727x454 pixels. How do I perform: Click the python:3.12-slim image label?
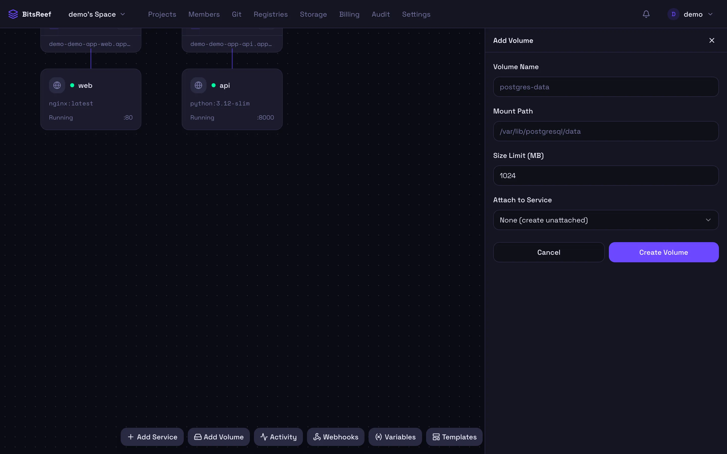tap(220, 104)
